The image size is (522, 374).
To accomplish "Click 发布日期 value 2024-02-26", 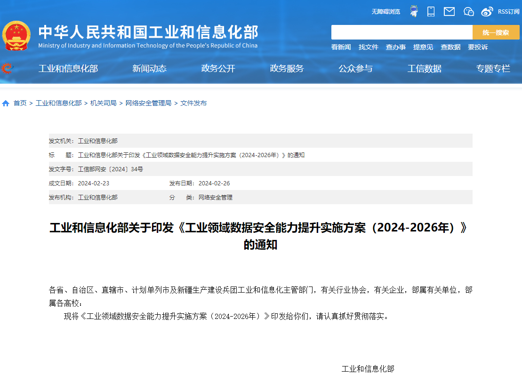I will pyautogui.click(x=214, y=183).
